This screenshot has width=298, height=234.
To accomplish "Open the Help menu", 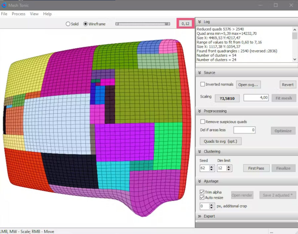I will click(x=47, y=14).
